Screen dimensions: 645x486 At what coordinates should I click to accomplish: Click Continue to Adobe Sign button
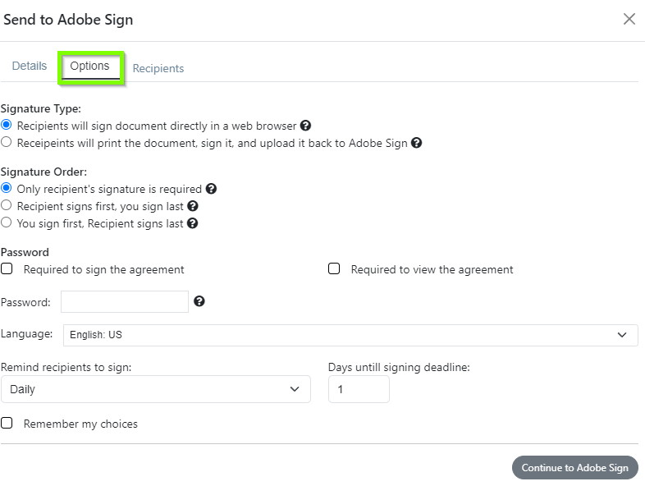(x=575, y=467)
